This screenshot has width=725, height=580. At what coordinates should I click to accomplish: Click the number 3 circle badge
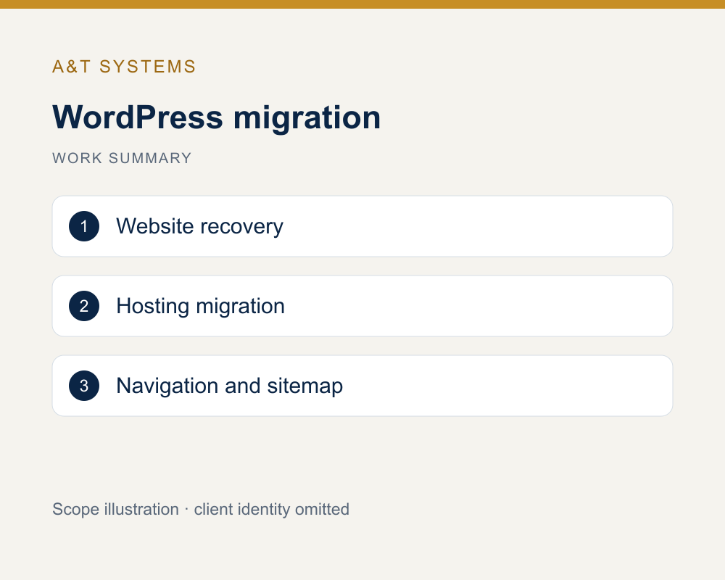pyautogui.click(x=84, y=386)
